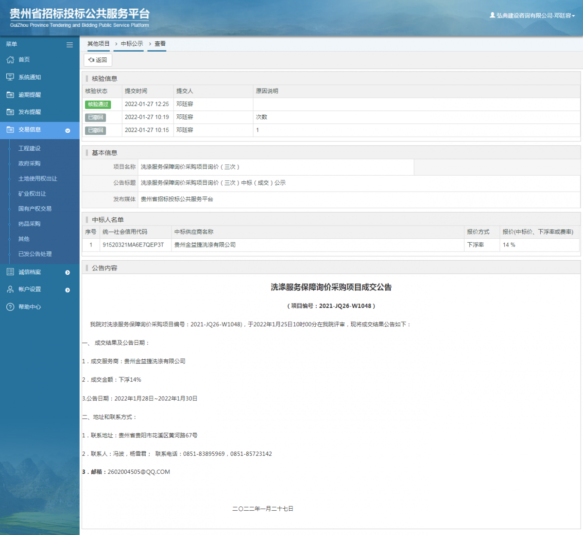Image resolution: width=583 pixels, height=535 pixels.
Task: Click the 中标人名单 section header
Action: tap(108, 220)
